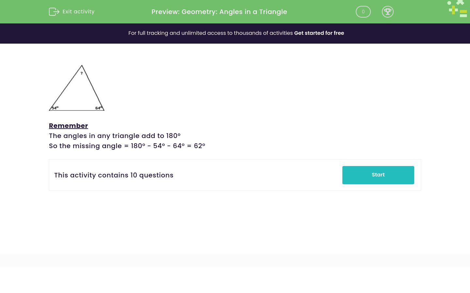This screenshot has height=293, width=470.
Task: Select the trophy achievements icon
Action: 388,12
